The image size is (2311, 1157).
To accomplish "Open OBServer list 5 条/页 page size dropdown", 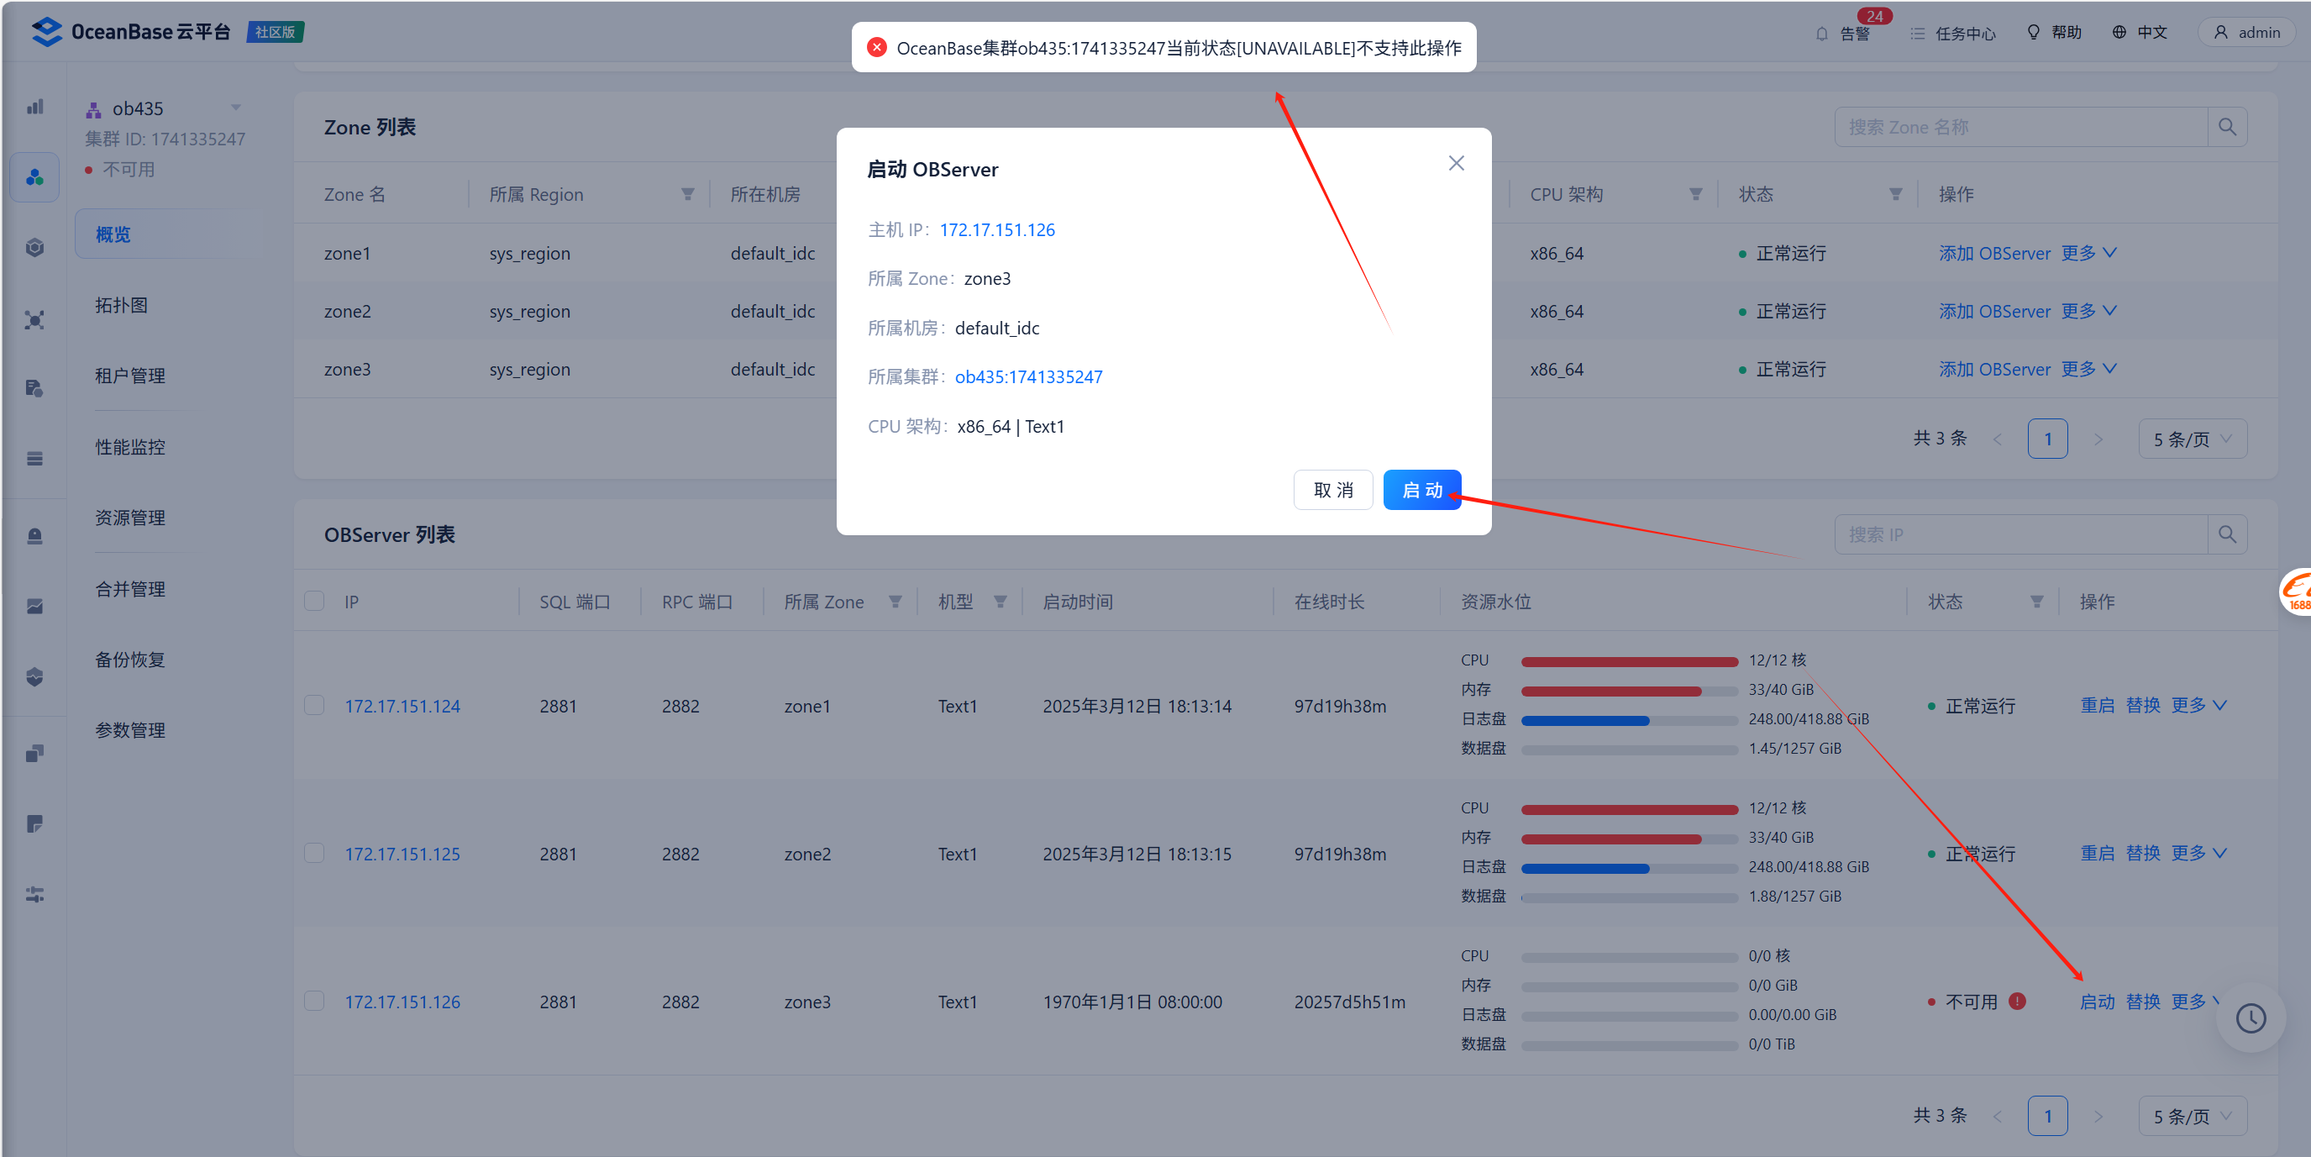I will (2193, 1116).
